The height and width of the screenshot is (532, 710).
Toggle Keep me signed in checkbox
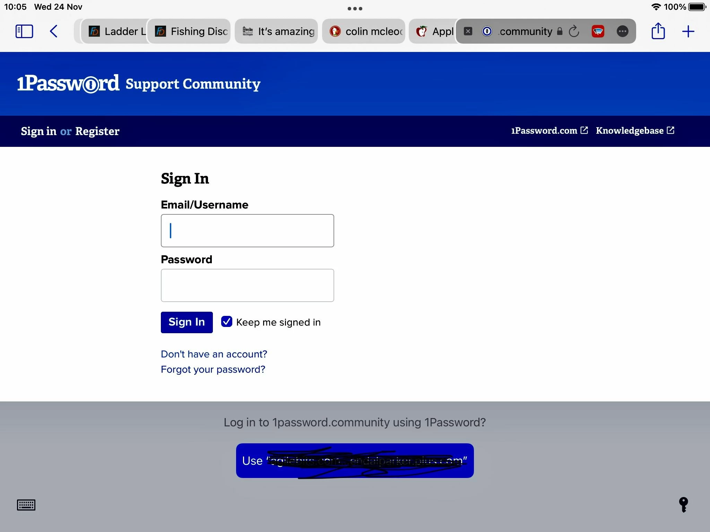coord(227,322)
